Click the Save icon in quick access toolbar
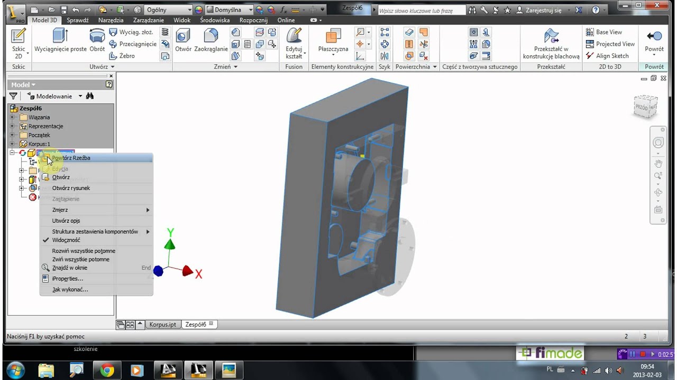677x380 pixels. (63, 10)
